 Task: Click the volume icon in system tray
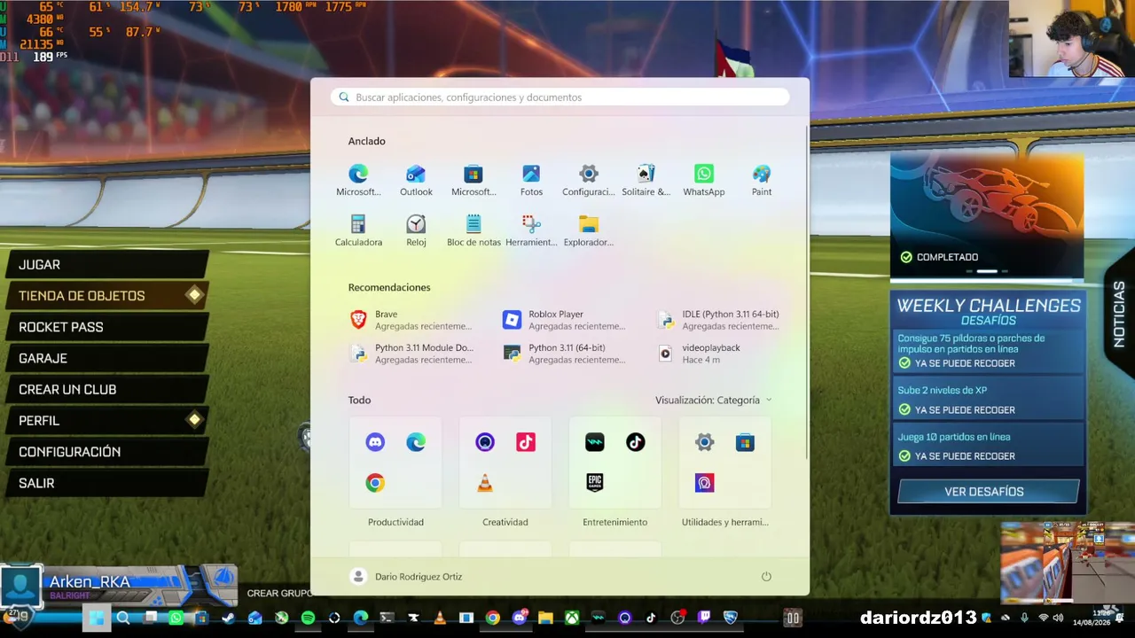(x=1058, y=618)
